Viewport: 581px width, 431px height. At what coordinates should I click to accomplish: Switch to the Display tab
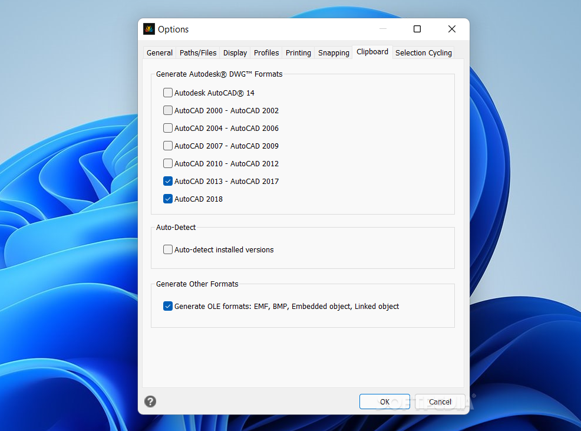pos(235,52)
